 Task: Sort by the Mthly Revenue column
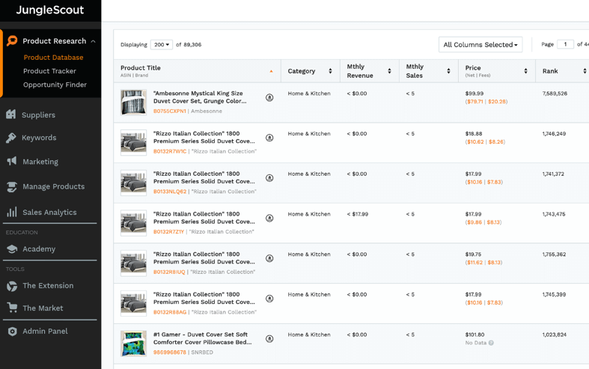(368, 71)
